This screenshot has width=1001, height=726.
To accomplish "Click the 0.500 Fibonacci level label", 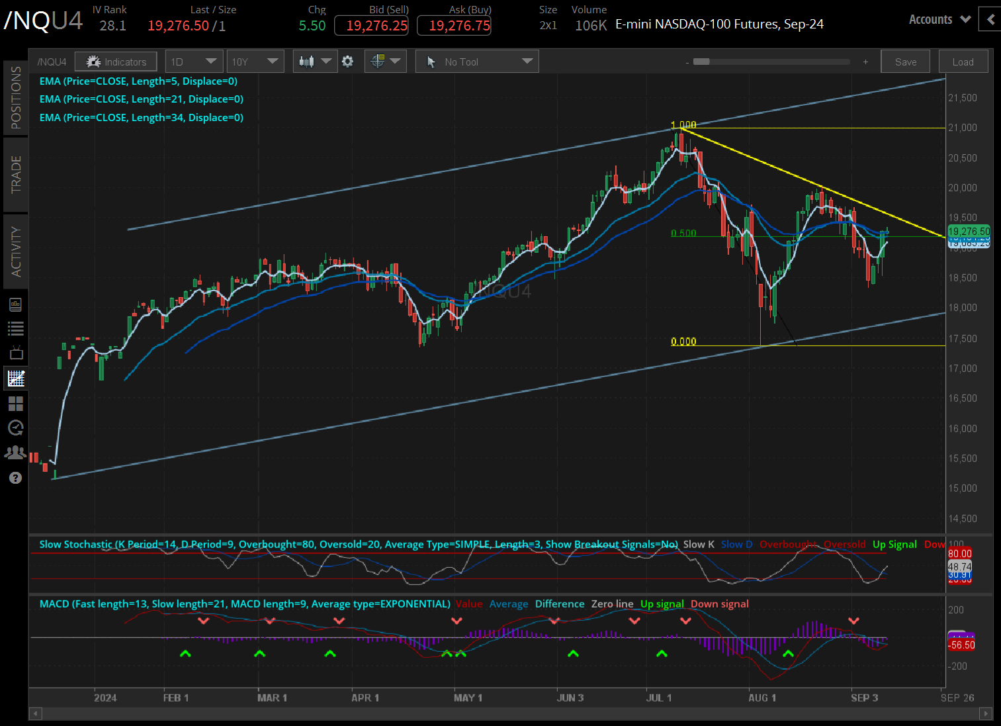I will (x=683, y=234).
